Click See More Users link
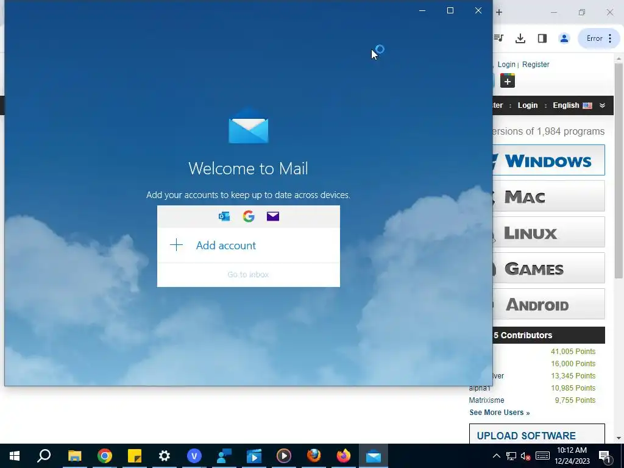The image size is (624, 468). (x=500, y=413)
